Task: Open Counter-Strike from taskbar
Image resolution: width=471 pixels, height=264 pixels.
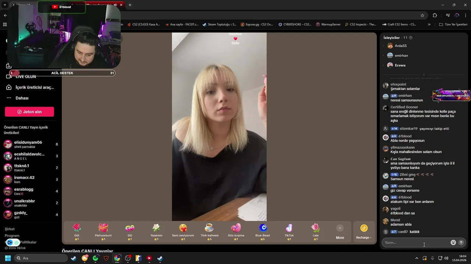Action: coord(138,258)
